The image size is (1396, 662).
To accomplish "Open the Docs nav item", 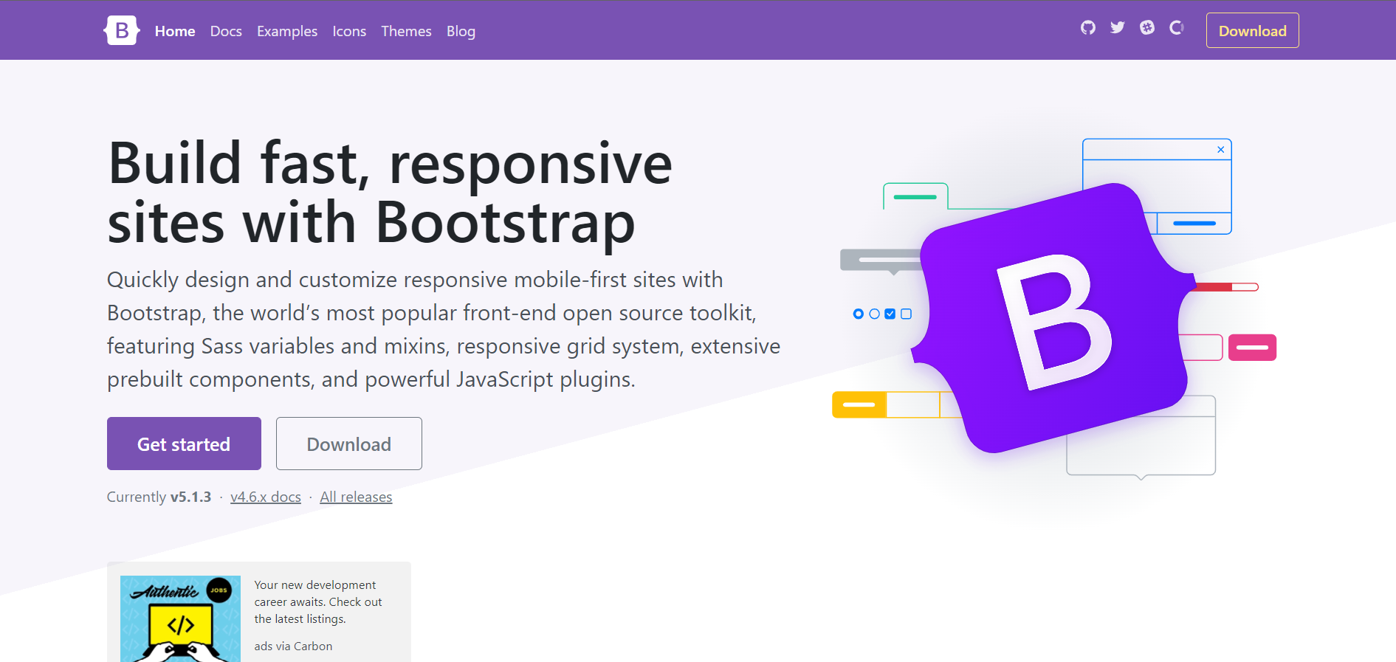I will [x=226, y=31].
